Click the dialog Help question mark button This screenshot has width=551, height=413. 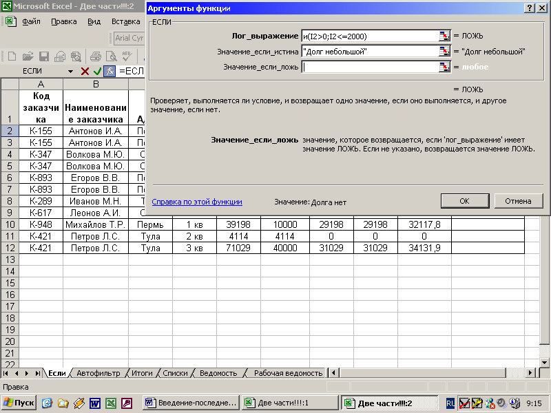coord(529,8)
